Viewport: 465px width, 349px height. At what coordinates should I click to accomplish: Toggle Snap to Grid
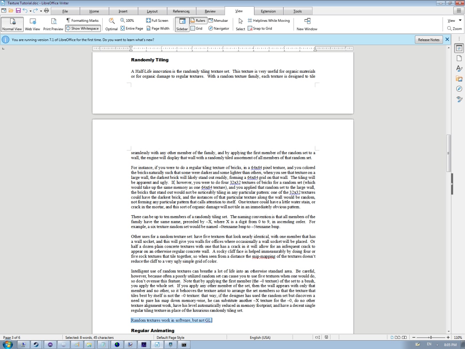260,28
